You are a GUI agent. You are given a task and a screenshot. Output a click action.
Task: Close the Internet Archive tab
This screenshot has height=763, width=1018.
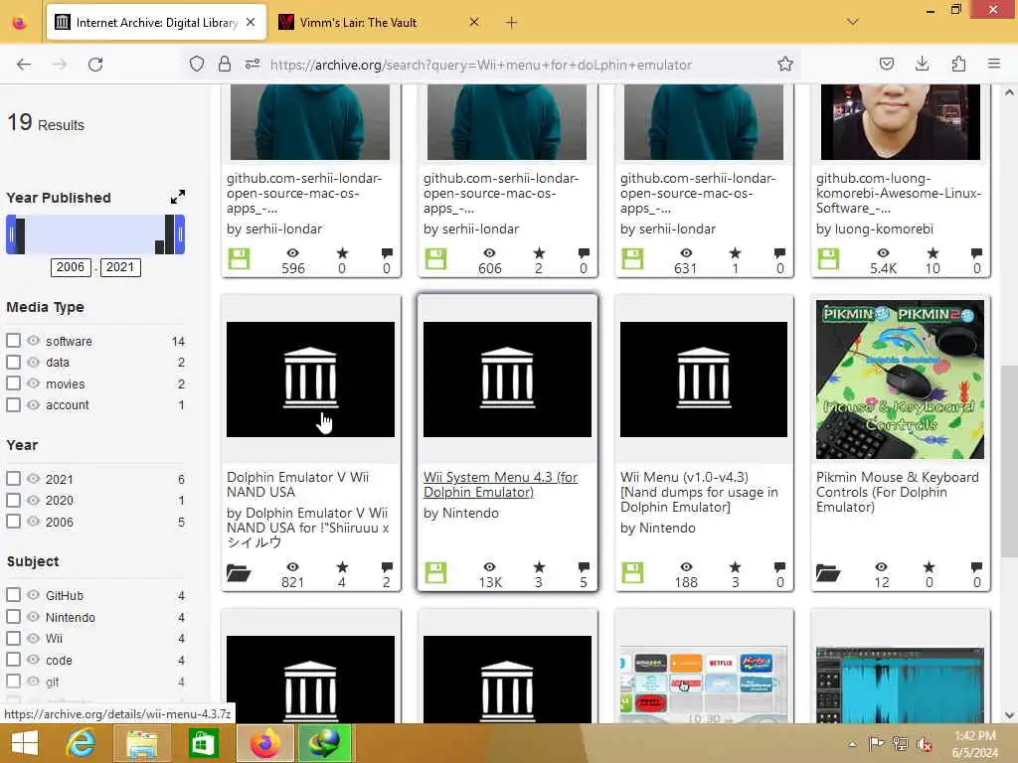pyautogui.click(x=251, y=23)
